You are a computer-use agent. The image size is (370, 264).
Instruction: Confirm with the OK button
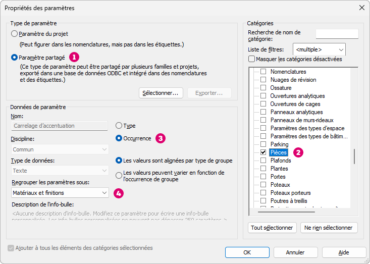point(247,252)
